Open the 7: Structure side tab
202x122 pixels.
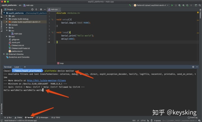tap(2, 26)
